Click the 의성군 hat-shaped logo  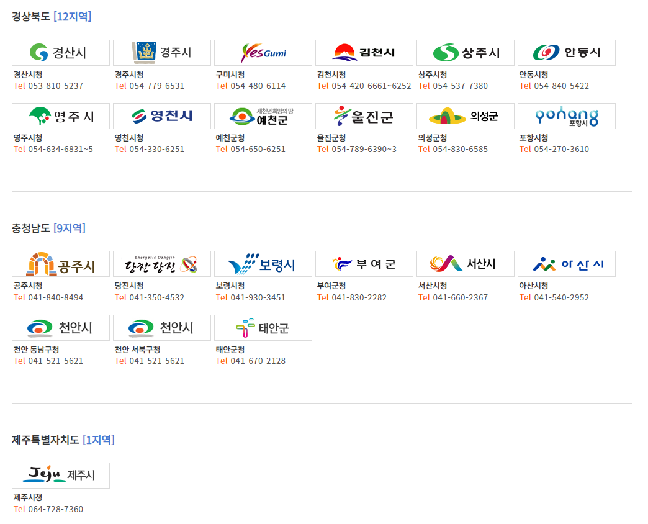coord(465,115)
